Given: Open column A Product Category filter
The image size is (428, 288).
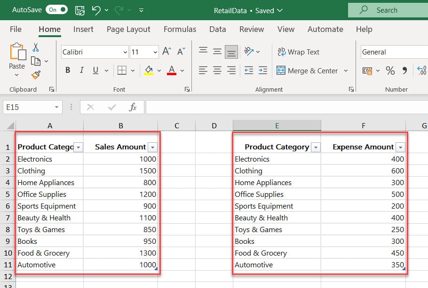Looking at the screenshot, I should click(x=79, y=147).
